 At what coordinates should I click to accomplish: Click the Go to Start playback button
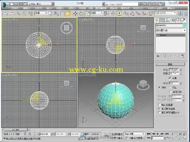(149, 134)
